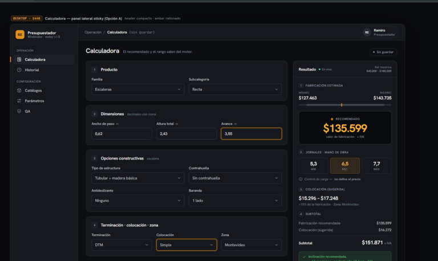The image size is (438, 261).
Task: Expand the Subcategoría dropdown showing Recta
Action: pos(235,89)
